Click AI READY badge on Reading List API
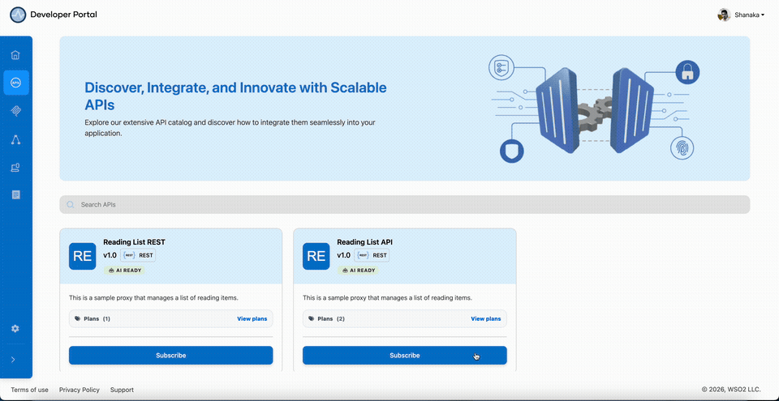This screenshot has width=779, height=401. click(x=358, y=271)
